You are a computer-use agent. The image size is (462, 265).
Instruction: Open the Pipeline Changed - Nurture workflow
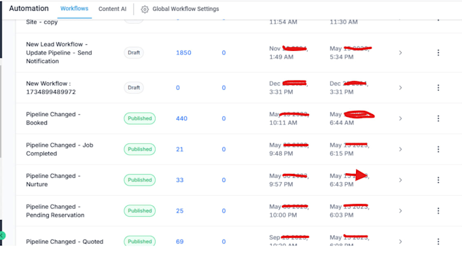53,180
